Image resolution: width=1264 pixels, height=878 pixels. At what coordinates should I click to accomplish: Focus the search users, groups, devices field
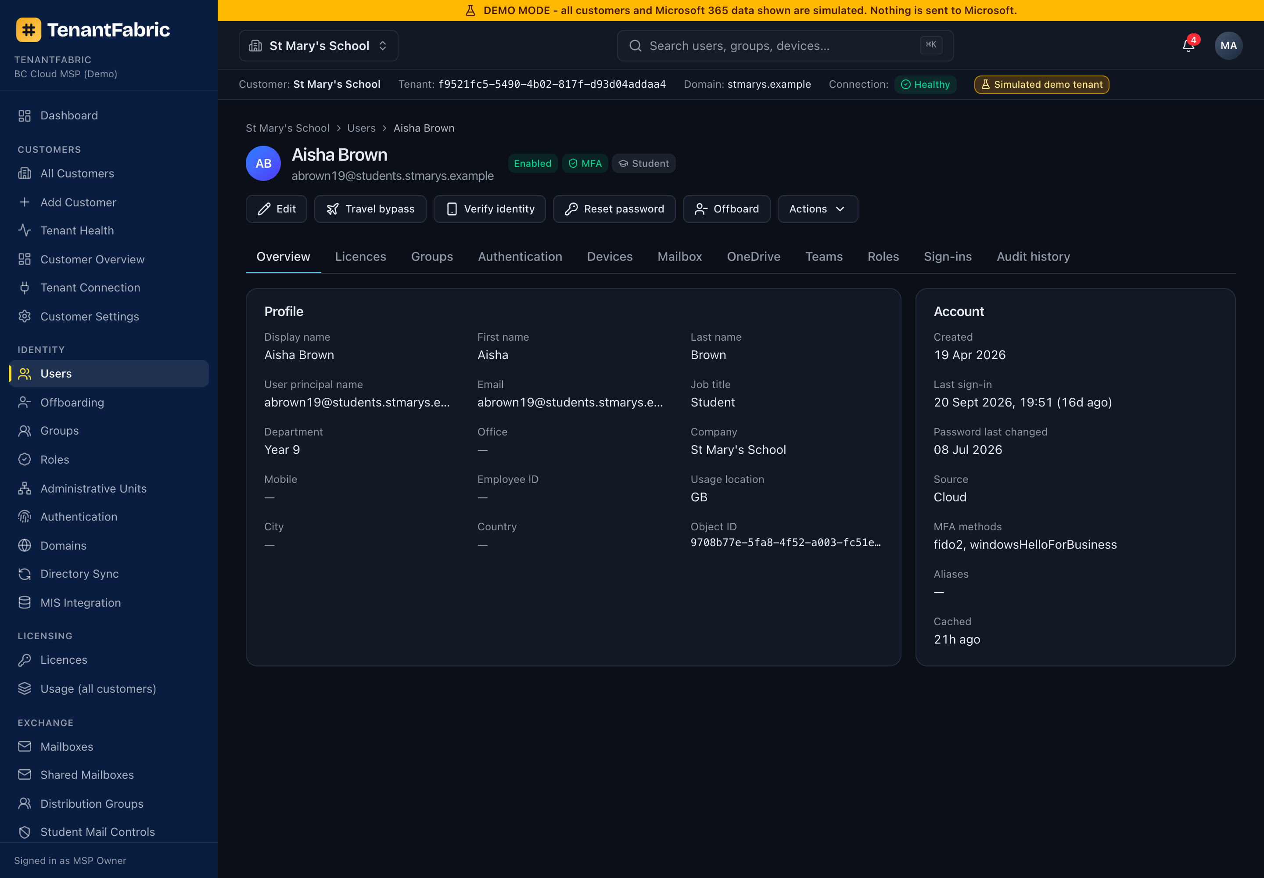coord(785,46)
